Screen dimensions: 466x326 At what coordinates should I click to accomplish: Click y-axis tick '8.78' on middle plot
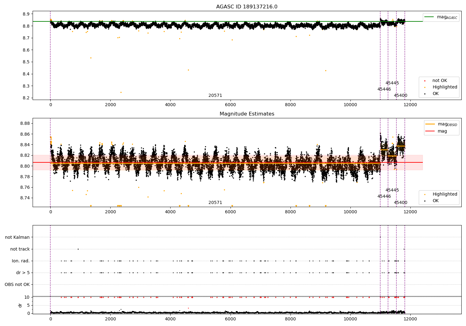coord(25,177)
